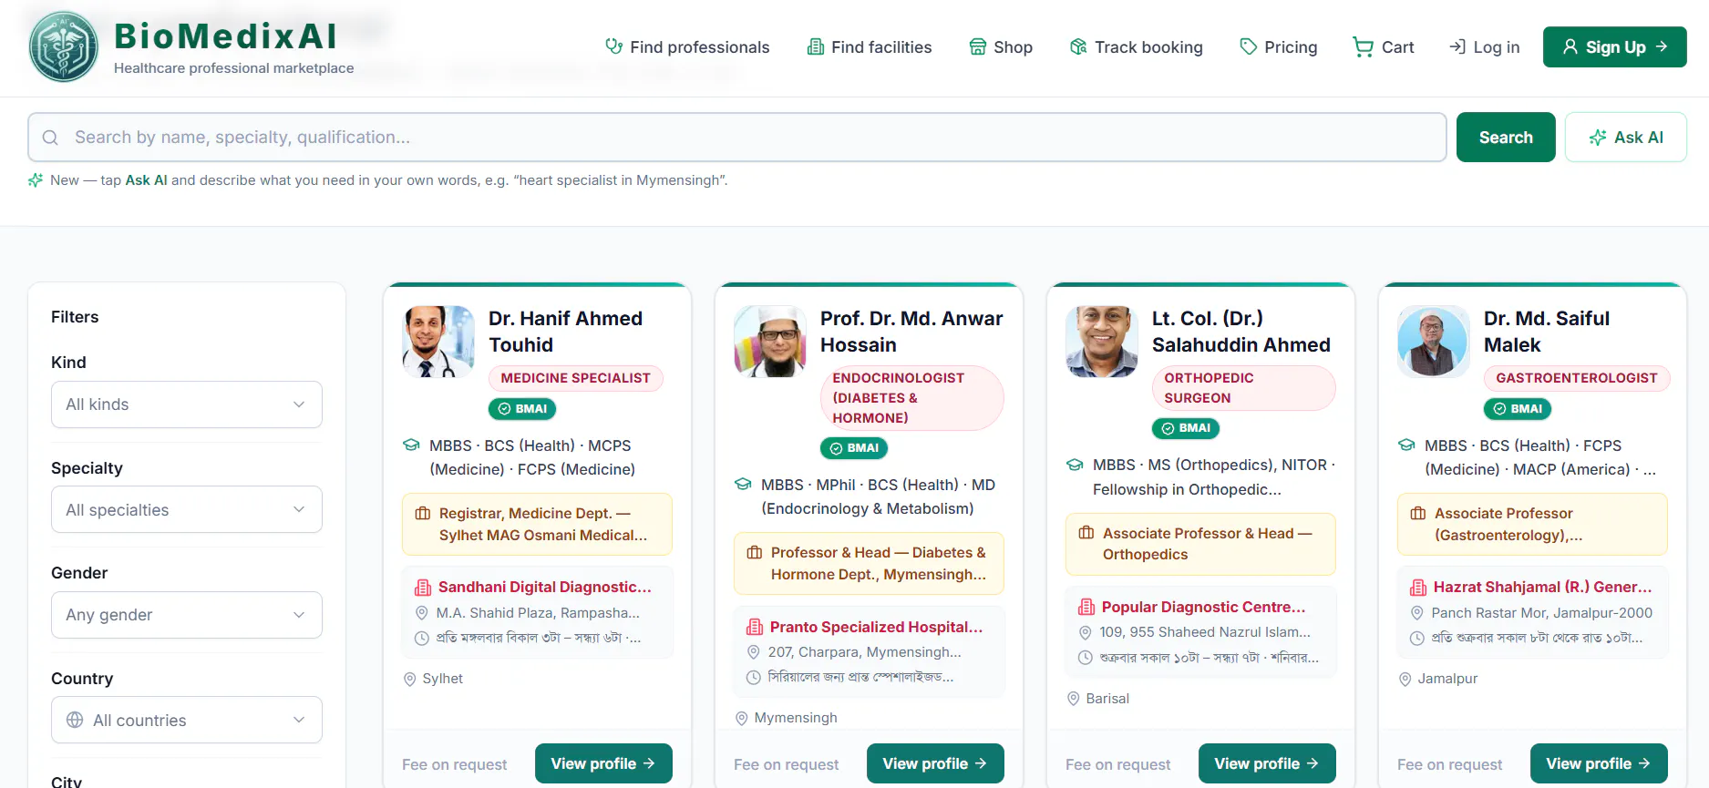Go to Find facilities page
The width and height of the screenshot is (1709, 788).
[870, 46]
